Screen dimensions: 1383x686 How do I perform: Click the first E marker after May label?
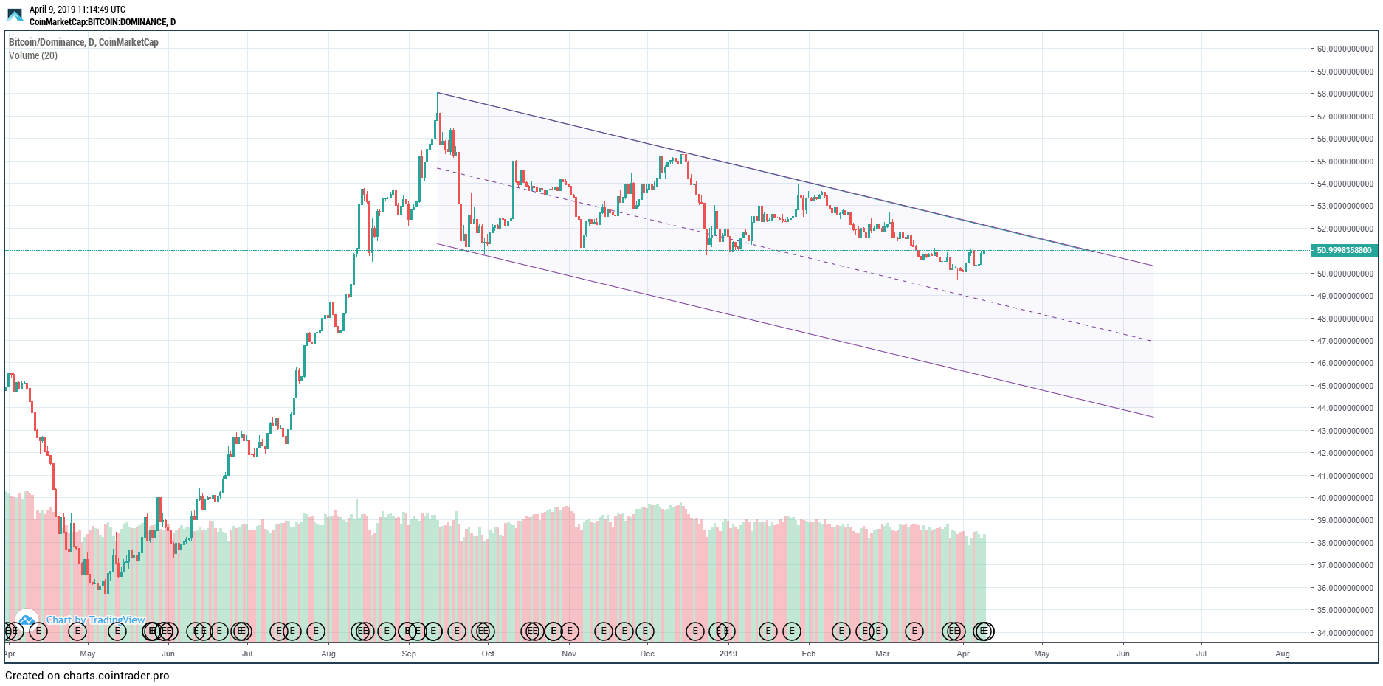click(x=117, y=631)
